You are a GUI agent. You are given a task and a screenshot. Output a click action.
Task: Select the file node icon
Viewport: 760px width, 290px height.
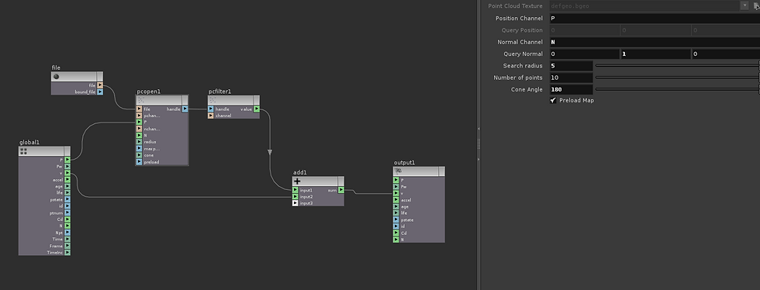56,77
